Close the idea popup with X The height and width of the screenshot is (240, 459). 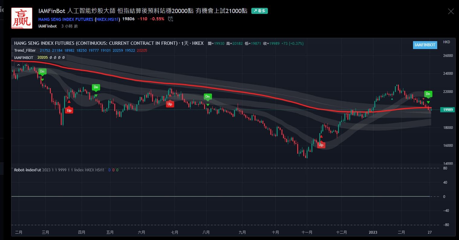pyautogui.click(x=451, y=12)
